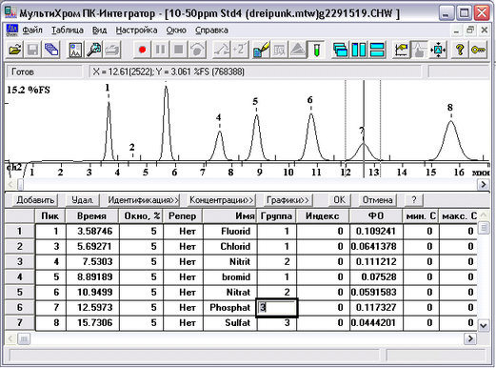Click the greyed triangle peak icon
Screen dimensions: 496x368
pyautogui.click(x=298, y=50)
